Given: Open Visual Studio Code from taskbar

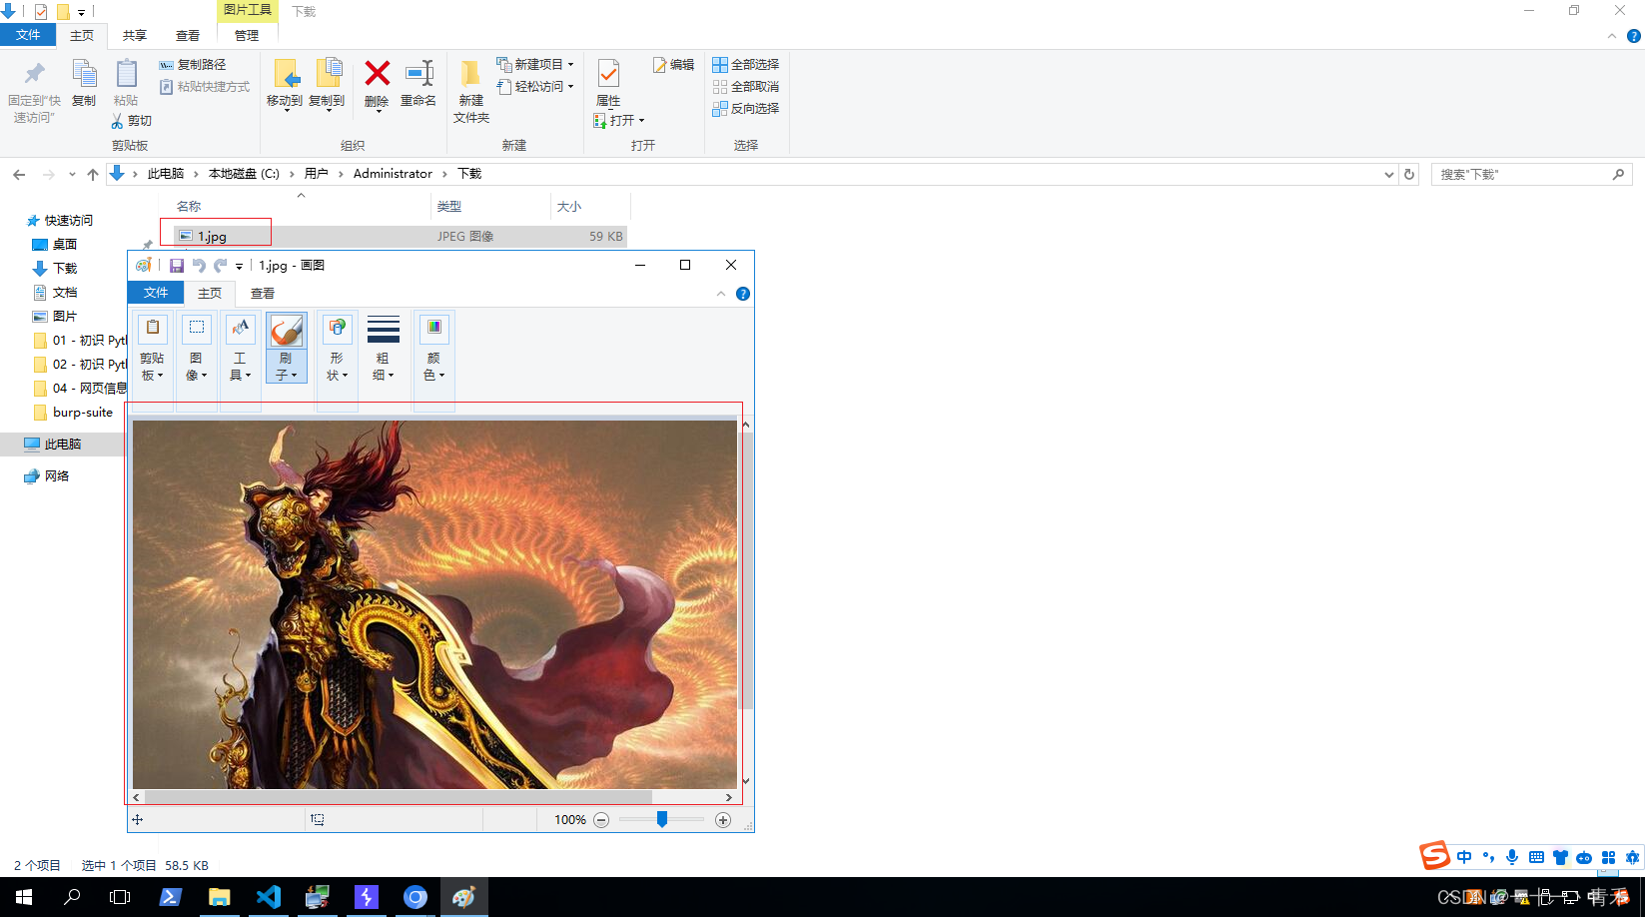Looking at the screenshot, I should pos(269,897).
